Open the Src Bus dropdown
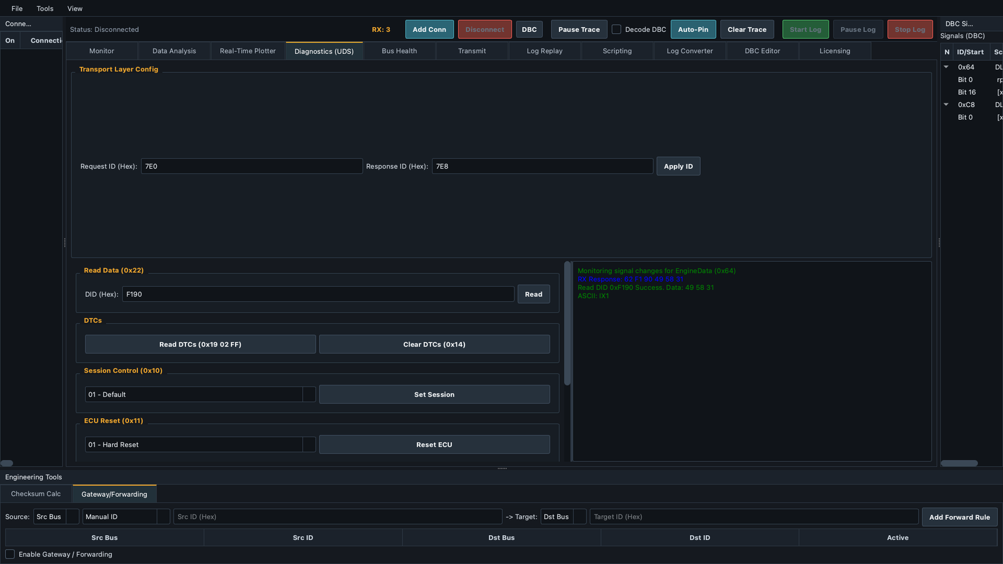 56,516
